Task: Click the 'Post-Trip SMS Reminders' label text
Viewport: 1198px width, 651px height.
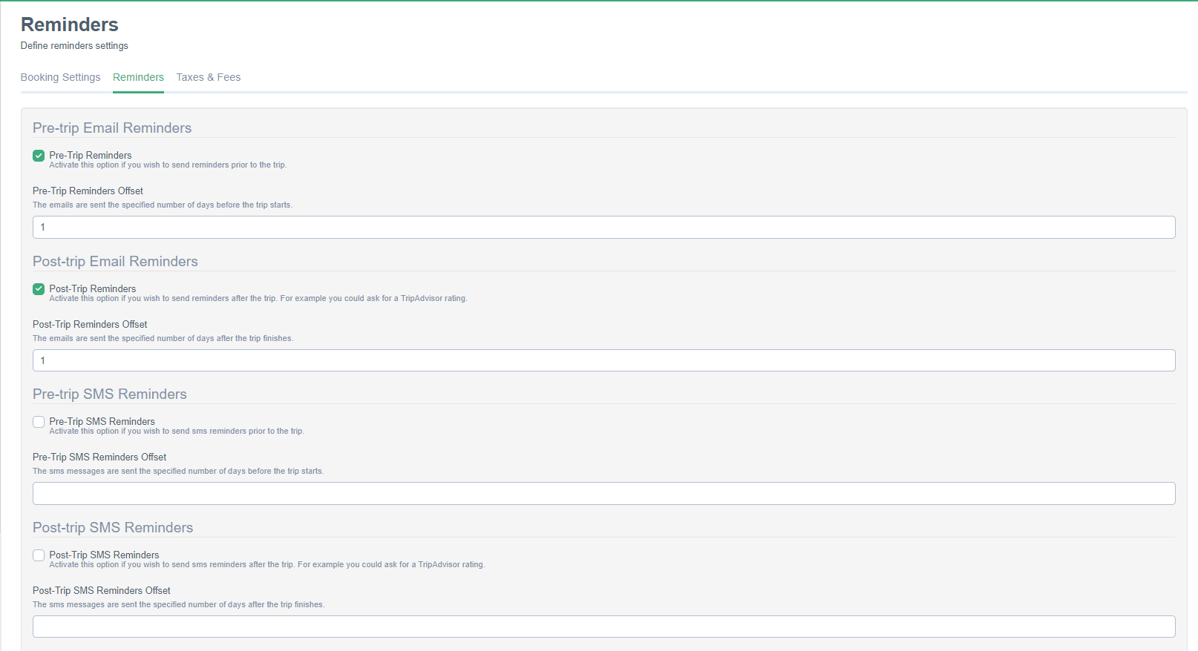Action: (x=104, y=555)
